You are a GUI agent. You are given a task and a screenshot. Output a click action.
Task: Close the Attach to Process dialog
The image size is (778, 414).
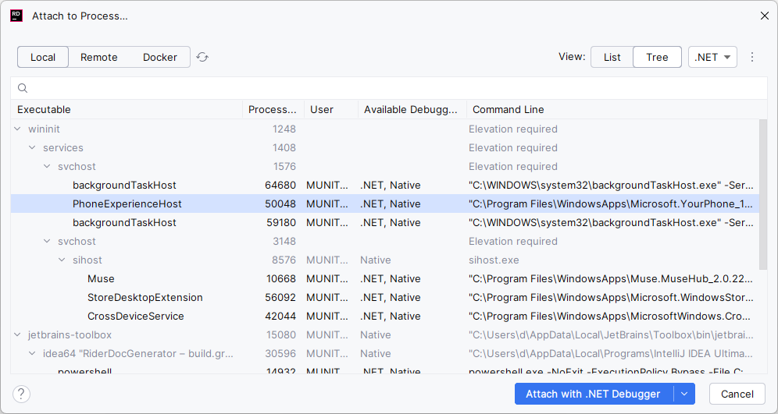[764, 15]
